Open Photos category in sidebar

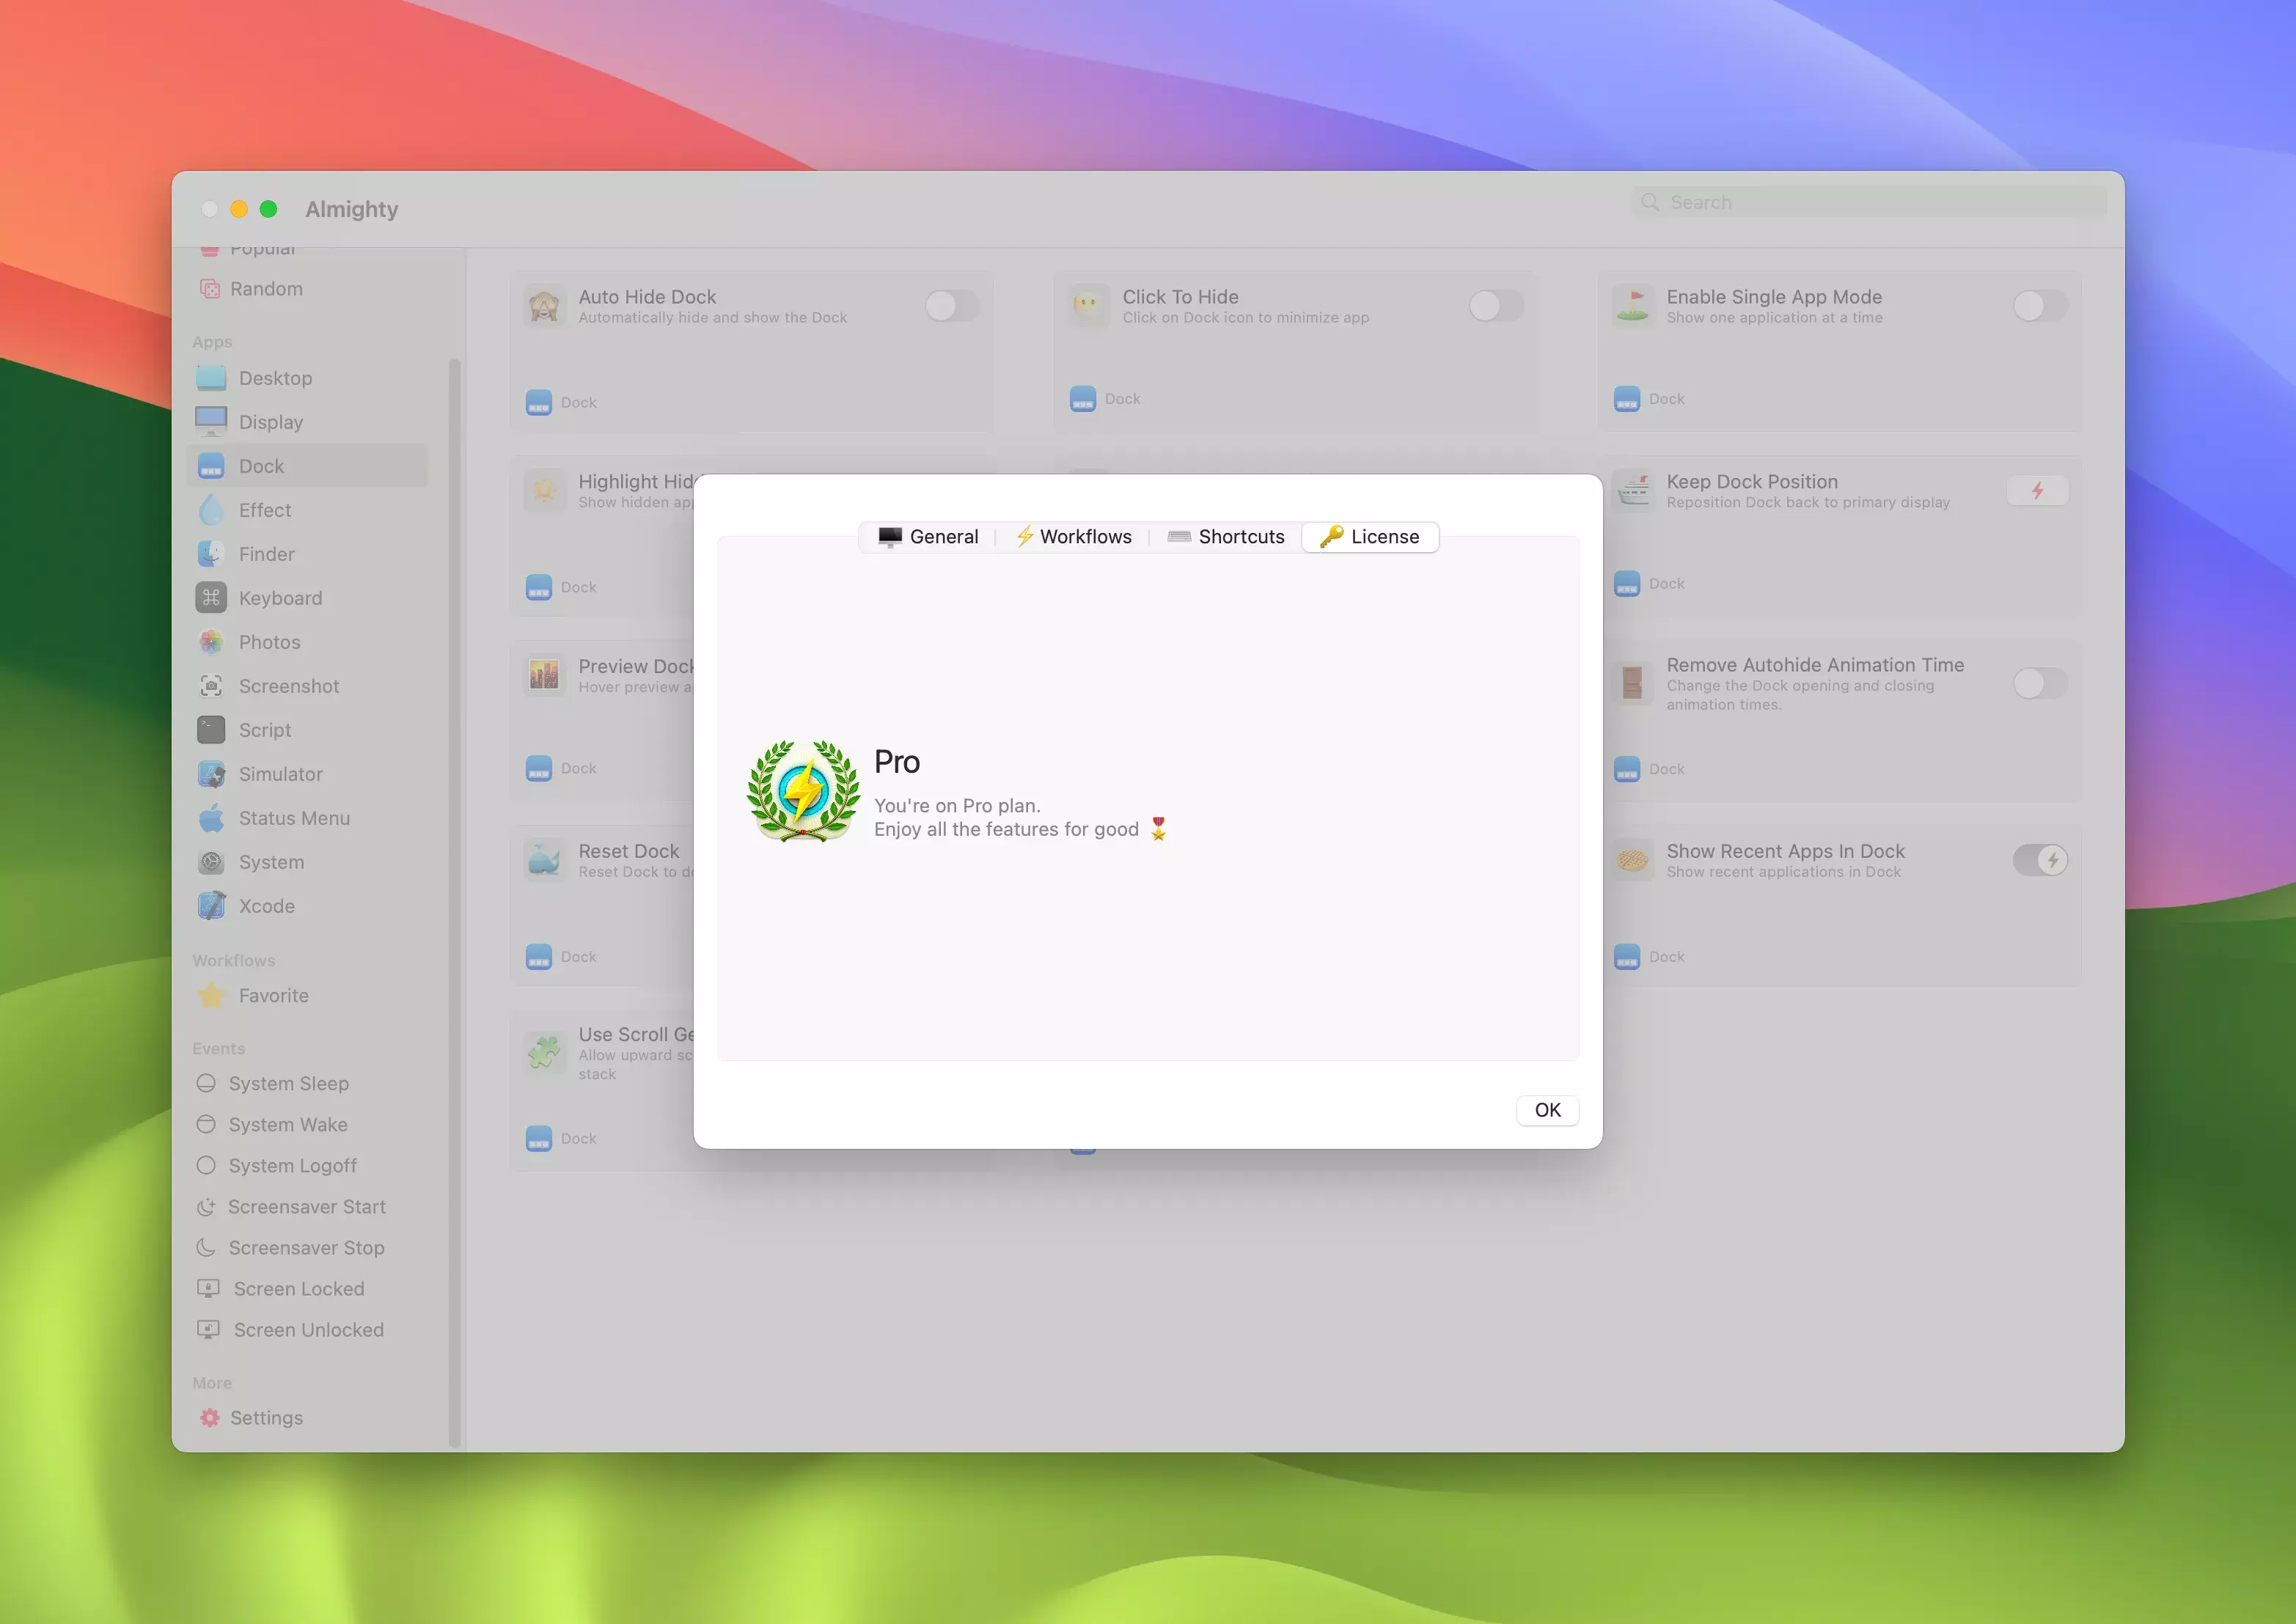268,642
